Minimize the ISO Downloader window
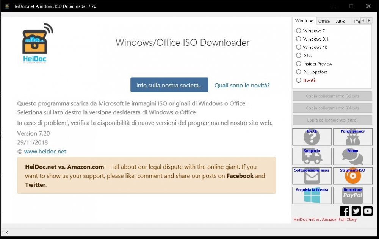 pos(334,6)
